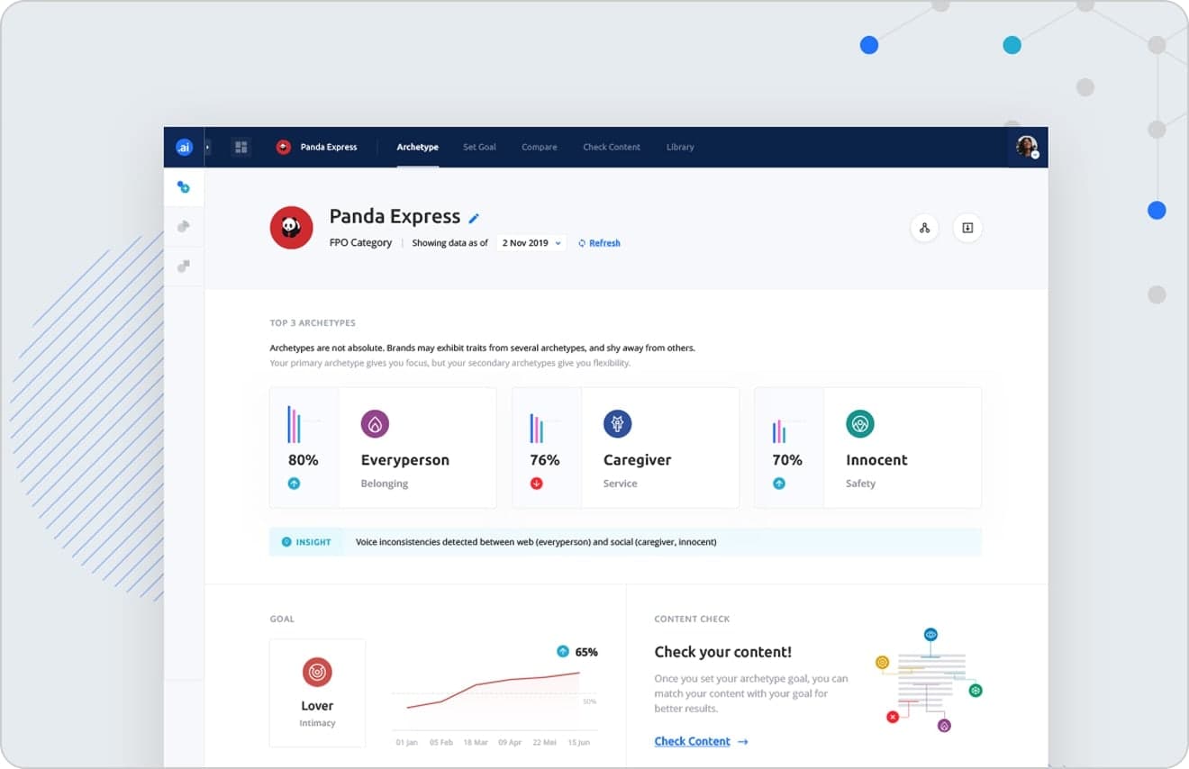Open the Set Goal tab
Screen dimensions: 1189x769
(479, 147)
